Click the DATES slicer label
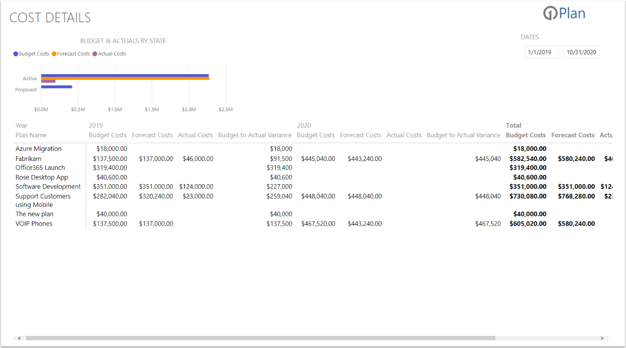 point(530,37)
